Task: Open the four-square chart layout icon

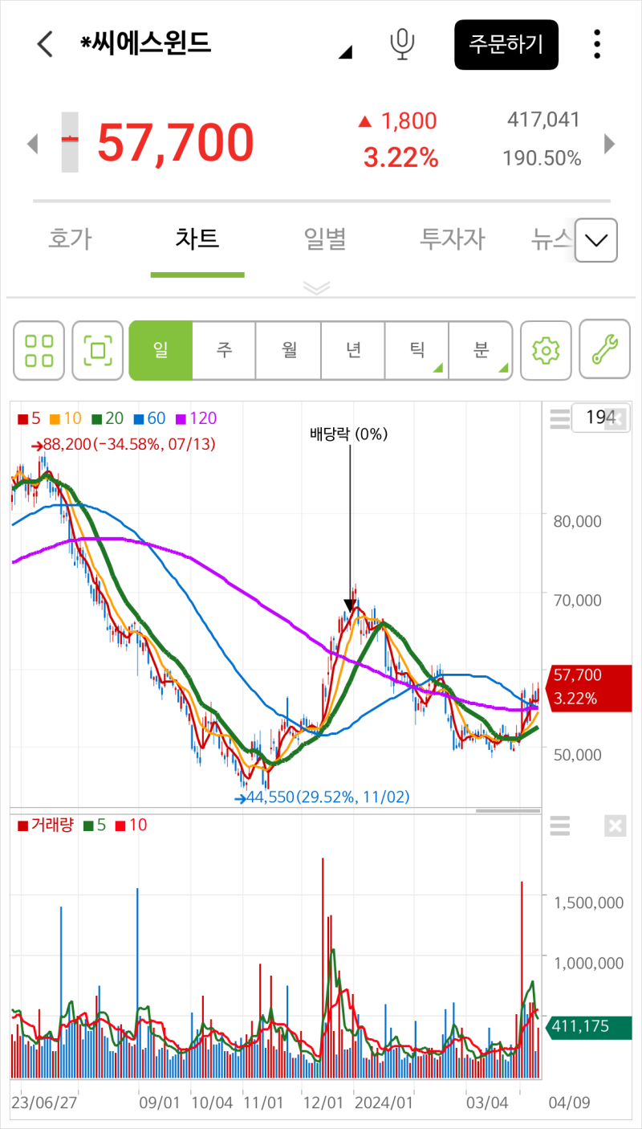Action: click(39, 351)
